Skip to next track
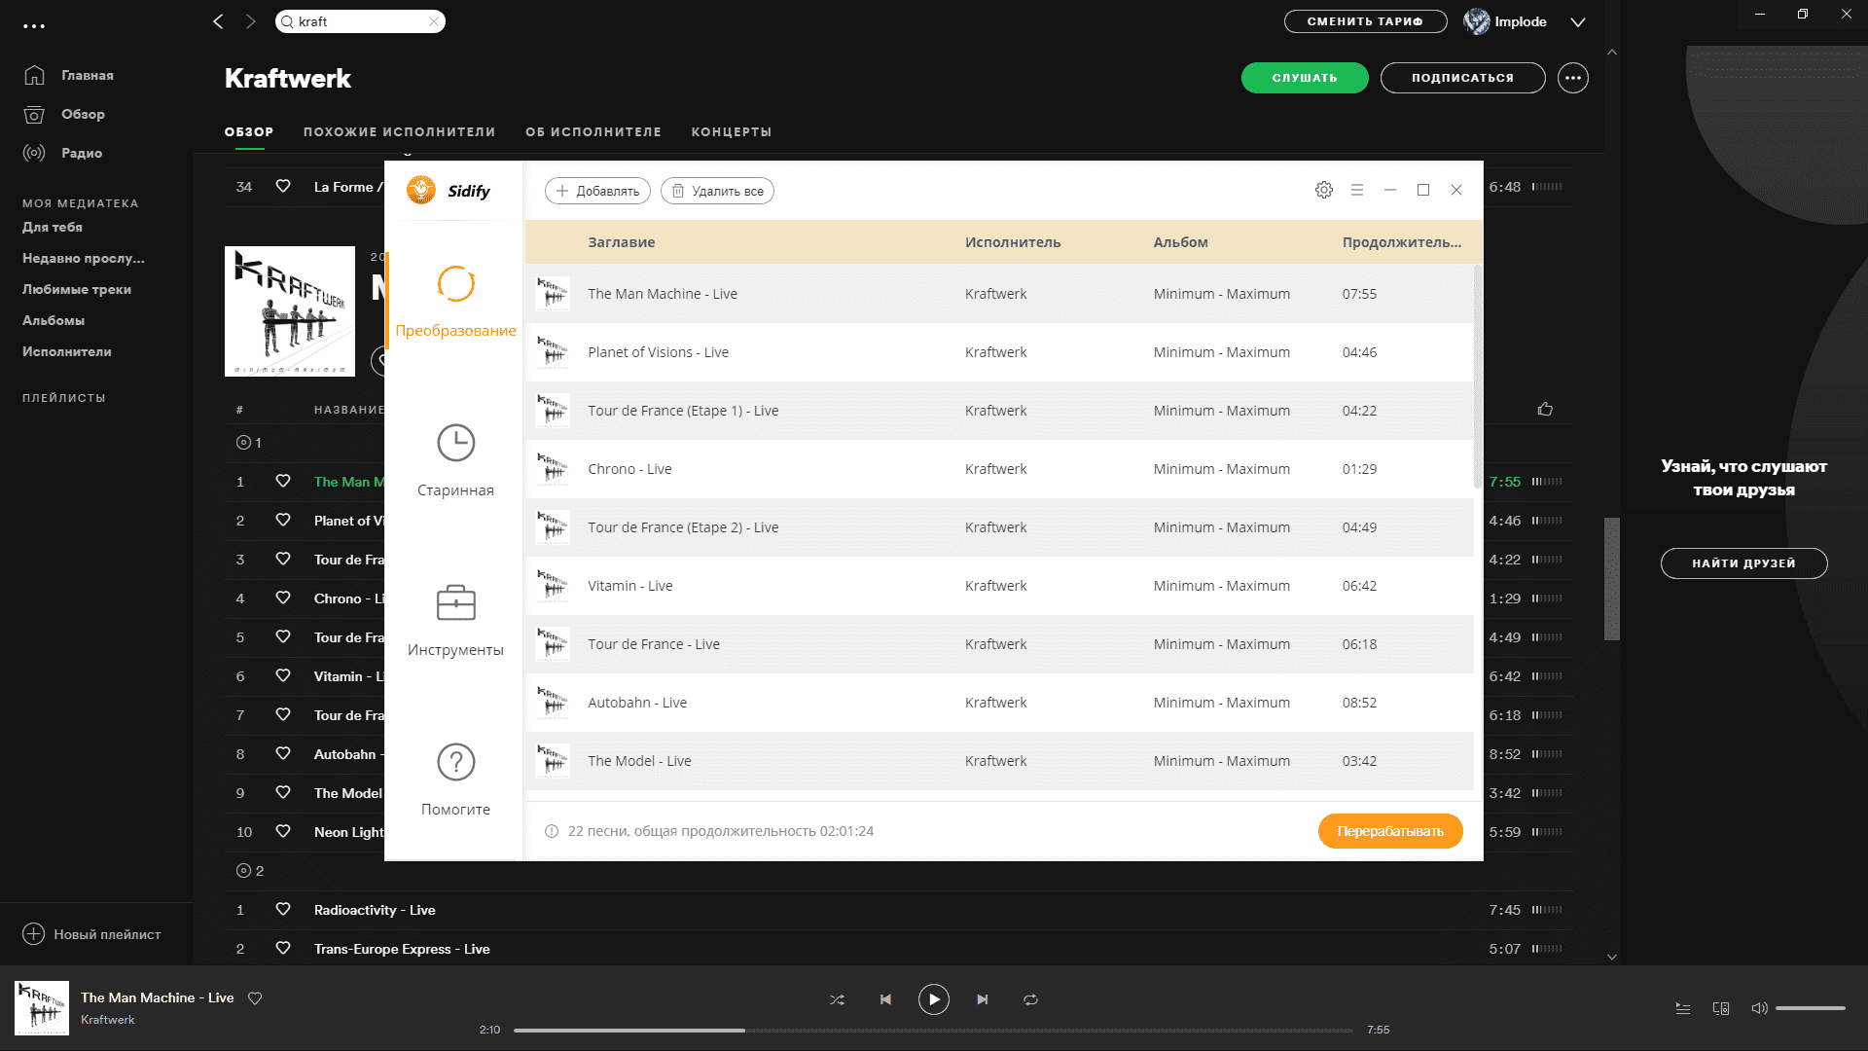Screen dimensions: 1868x1051 pyautogui.click(x=983, y=999)
